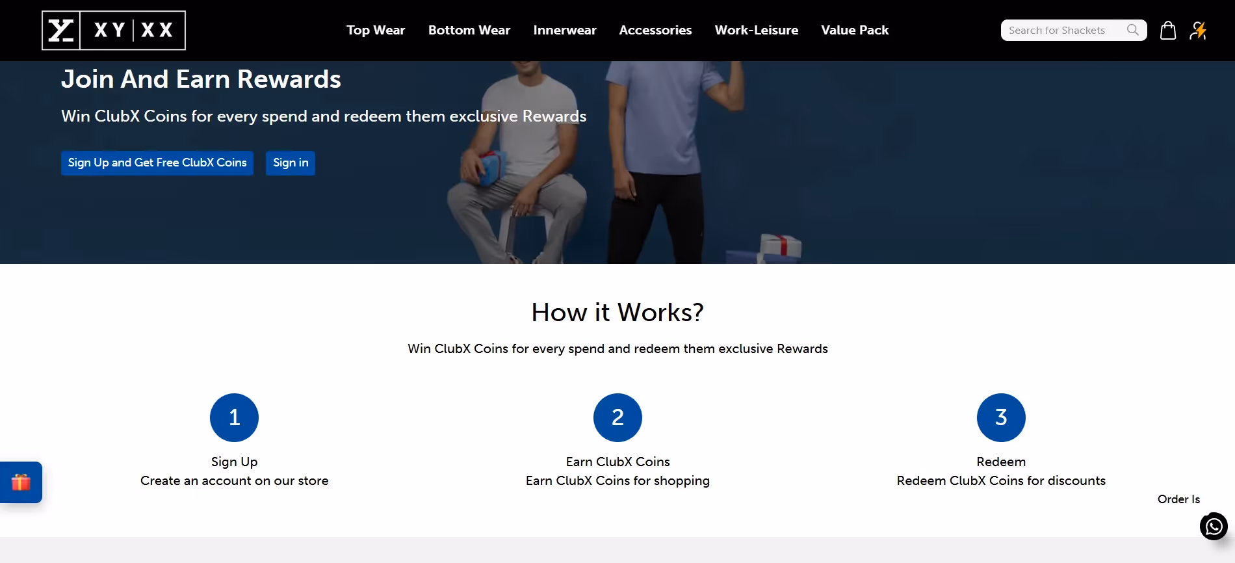Open the Value Pack menu
The height and width of the screenshot is (563, 1235).
[855, 30]
